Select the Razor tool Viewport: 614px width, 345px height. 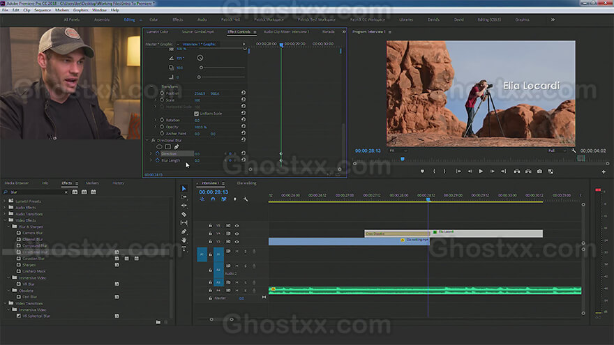tap(184, 215)
